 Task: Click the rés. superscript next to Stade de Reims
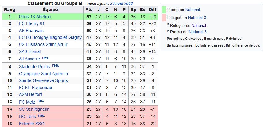(x=55, y=65)
